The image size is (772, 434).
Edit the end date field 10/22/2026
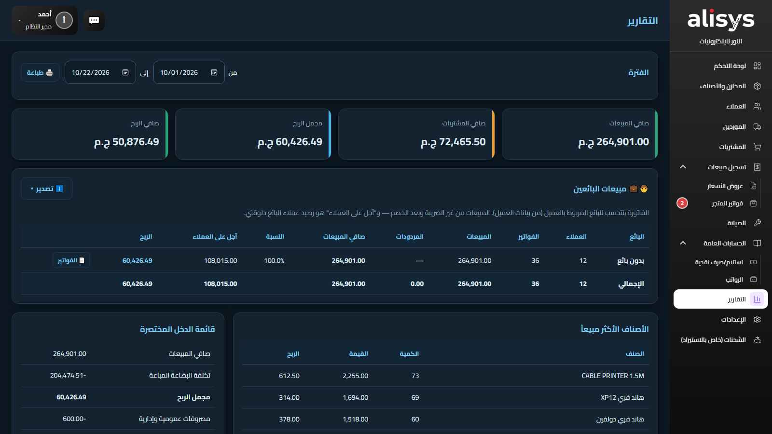point(100,72)
